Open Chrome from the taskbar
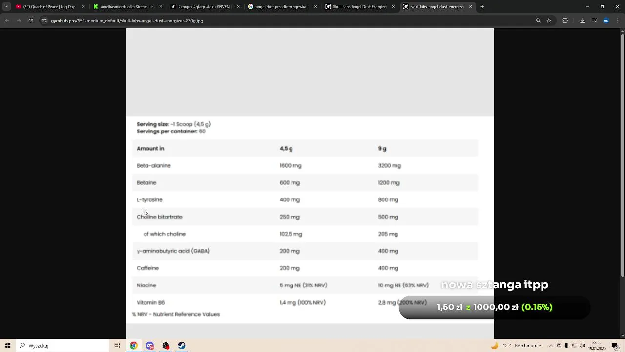The width and height of the screenshot is (625, 352). [133, 346]
